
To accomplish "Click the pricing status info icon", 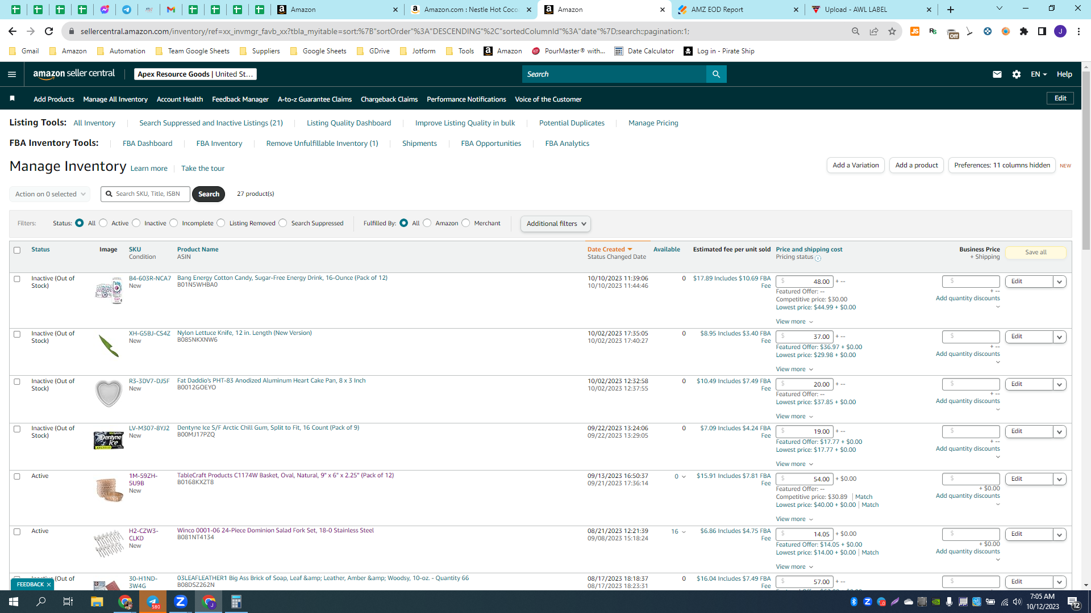I will (x=818, y=258).
